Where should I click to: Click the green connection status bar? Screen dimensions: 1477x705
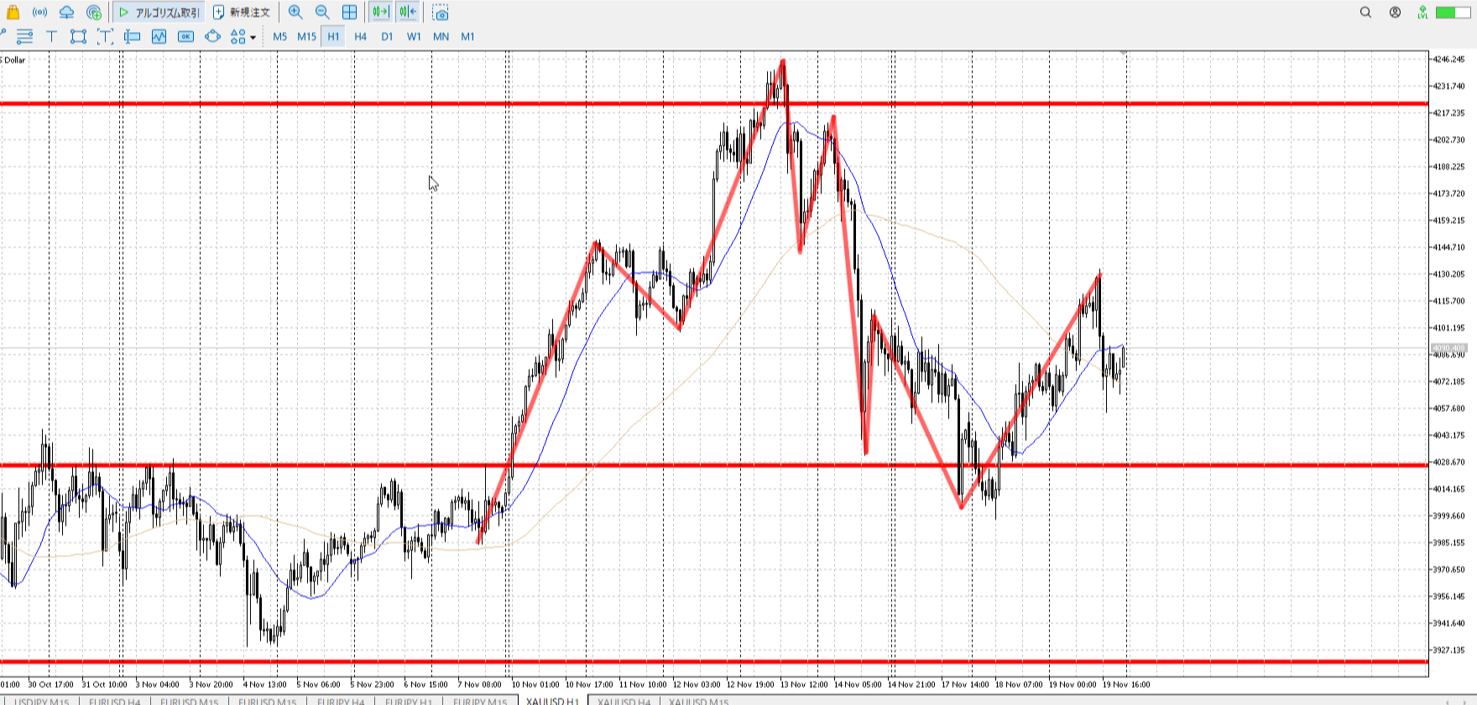coord(1447,13)
